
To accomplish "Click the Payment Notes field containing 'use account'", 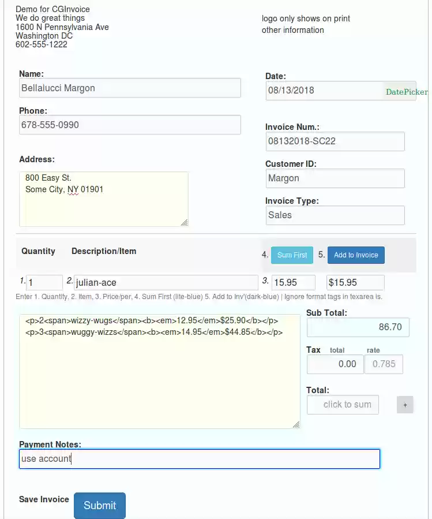I will coord(199,459).
